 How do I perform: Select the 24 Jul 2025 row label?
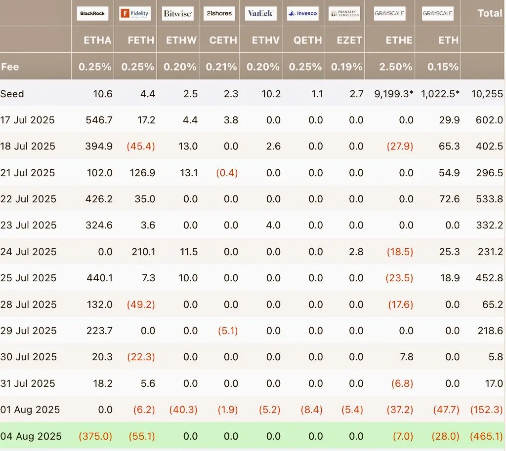click(x=28, y=251)
